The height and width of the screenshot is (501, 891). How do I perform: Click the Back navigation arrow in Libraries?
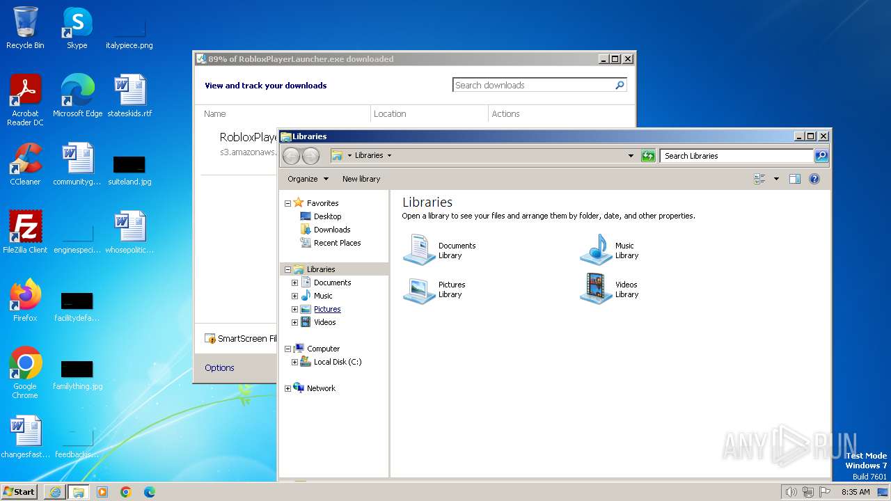point(291,156)
